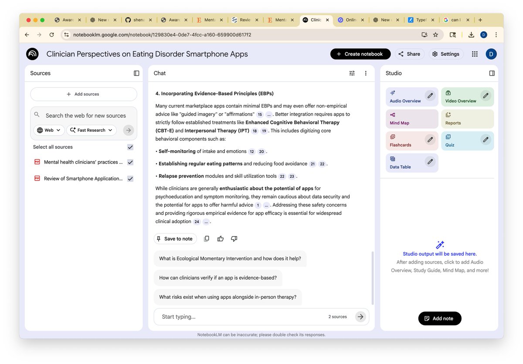Copy the chat response
The height and width of the screenshot is (364, 523).
[x=207, y=239]
